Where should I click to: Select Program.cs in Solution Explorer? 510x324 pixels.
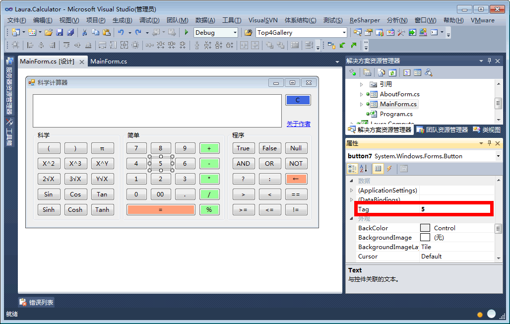click(x=396, y=114)
